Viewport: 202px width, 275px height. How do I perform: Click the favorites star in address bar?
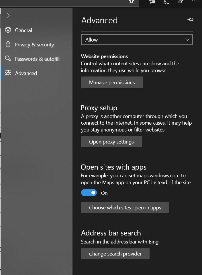[132, 1]
